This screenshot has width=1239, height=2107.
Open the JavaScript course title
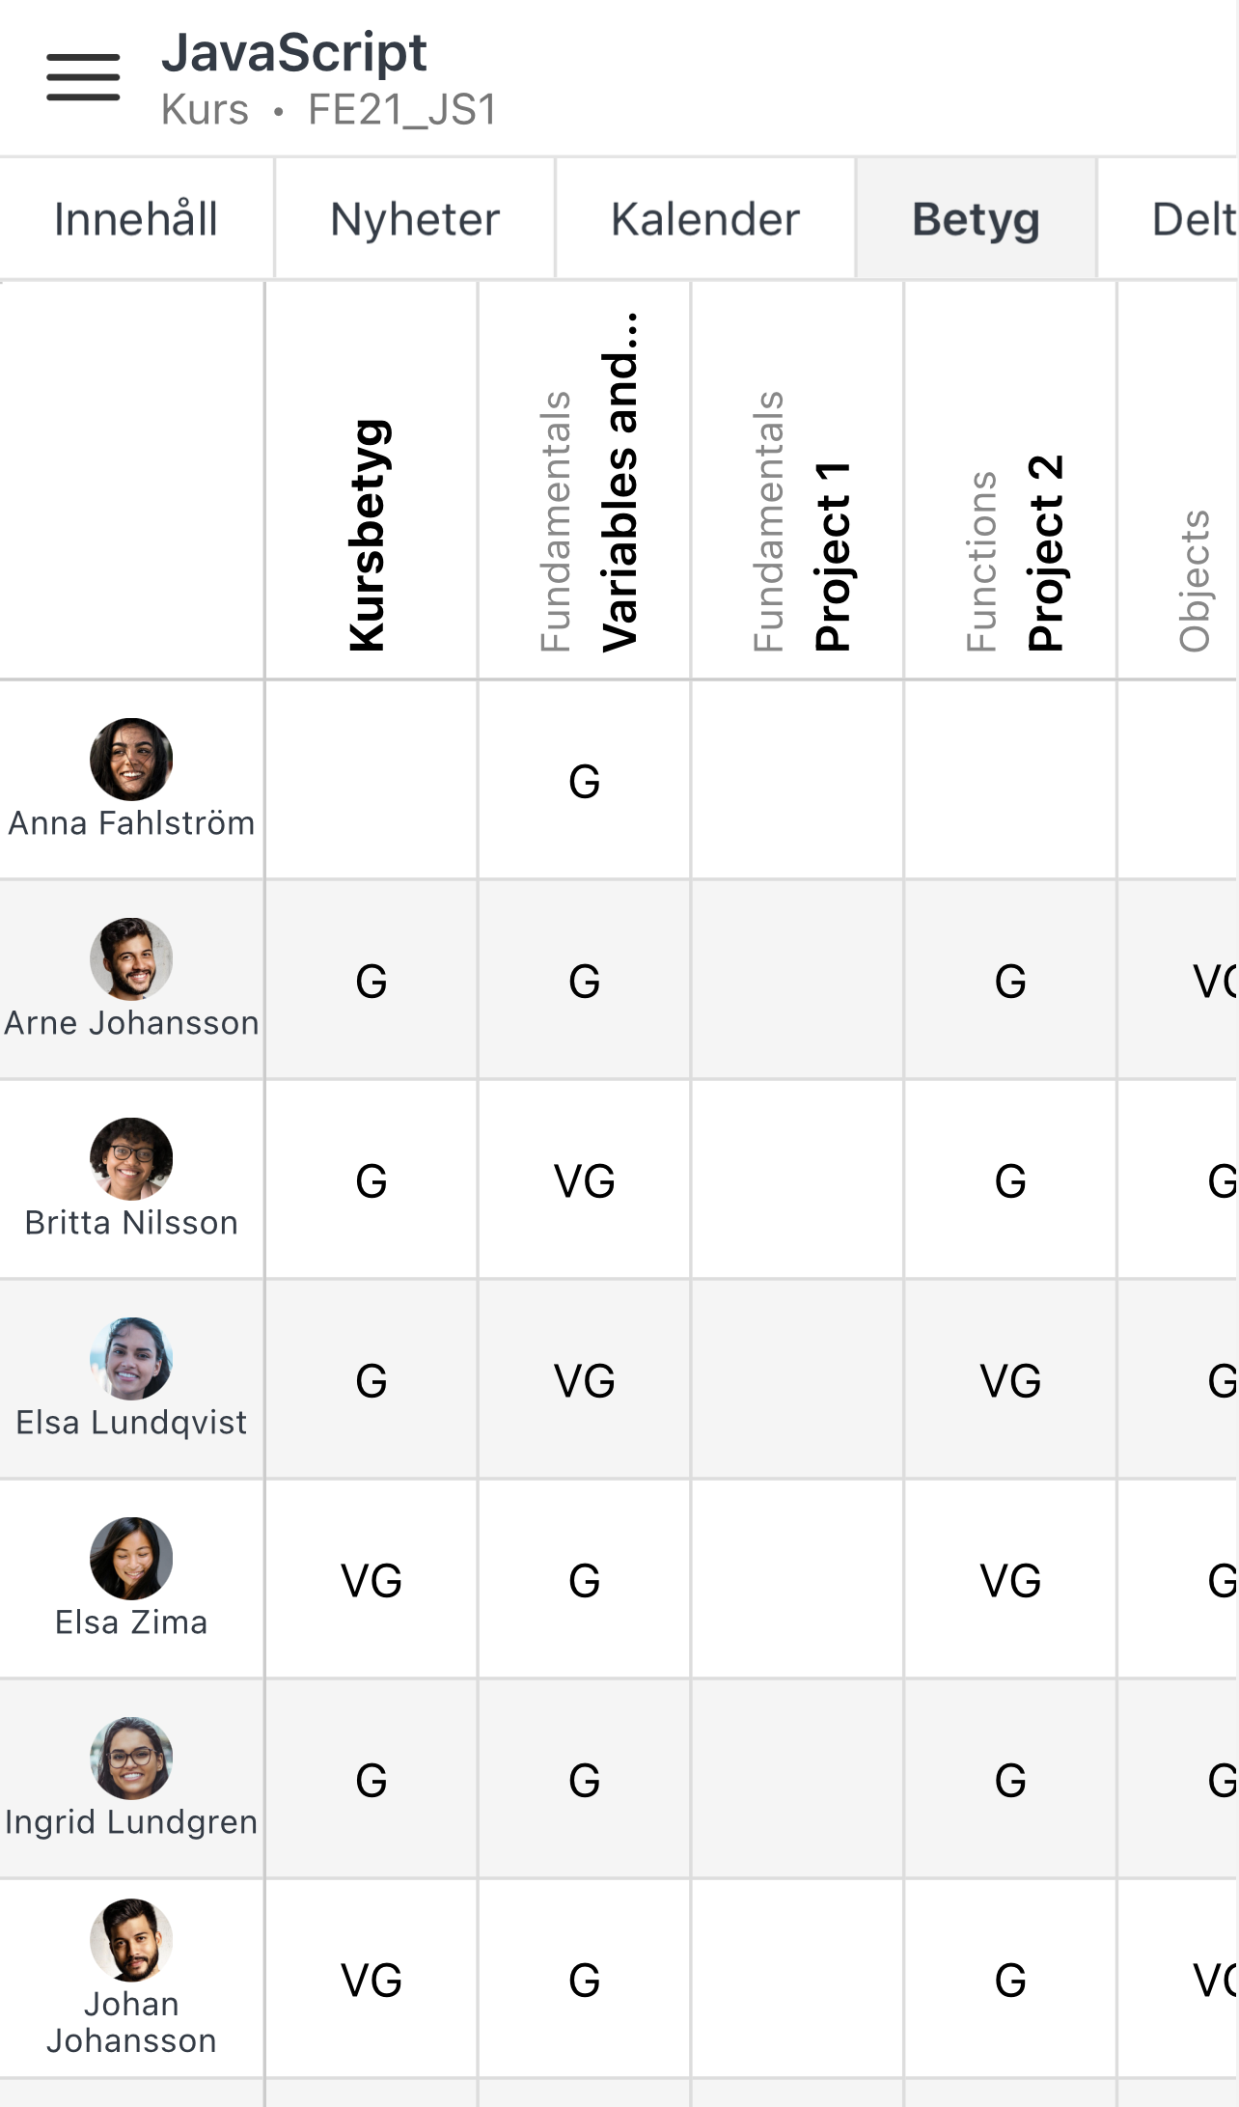coord(293,53)
